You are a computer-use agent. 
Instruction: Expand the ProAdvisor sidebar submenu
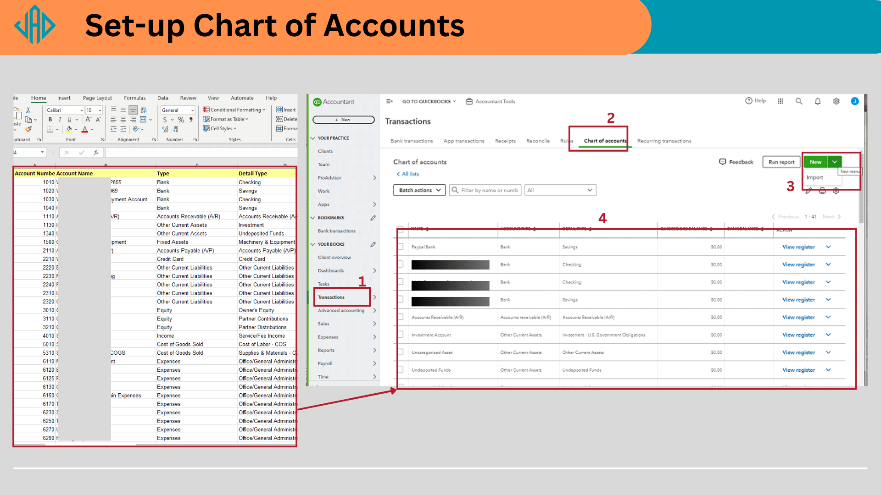374,178
